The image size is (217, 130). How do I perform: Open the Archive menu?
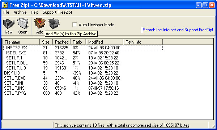[x=20, y=12]
